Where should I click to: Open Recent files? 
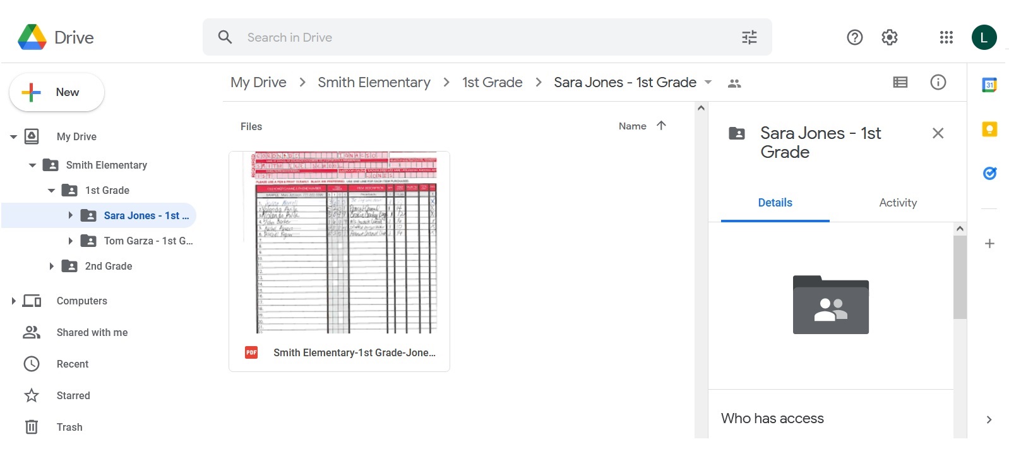tap(72, 364)
